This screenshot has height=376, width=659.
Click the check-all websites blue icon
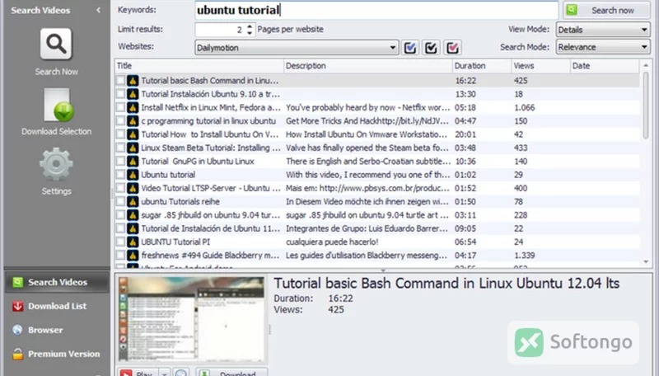click(x=410, y=48)
